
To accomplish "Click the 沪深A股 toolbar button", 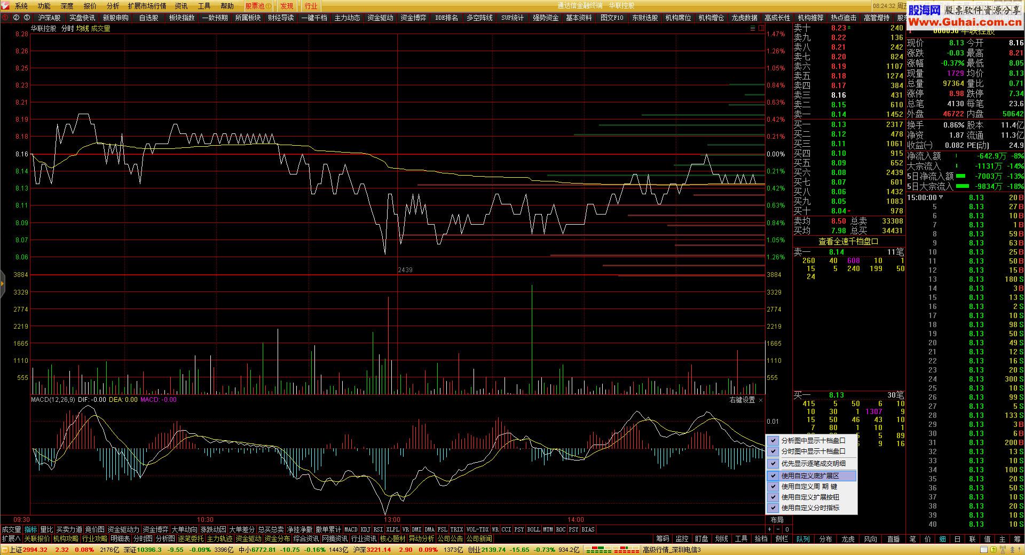I will [x=49, y=18].
